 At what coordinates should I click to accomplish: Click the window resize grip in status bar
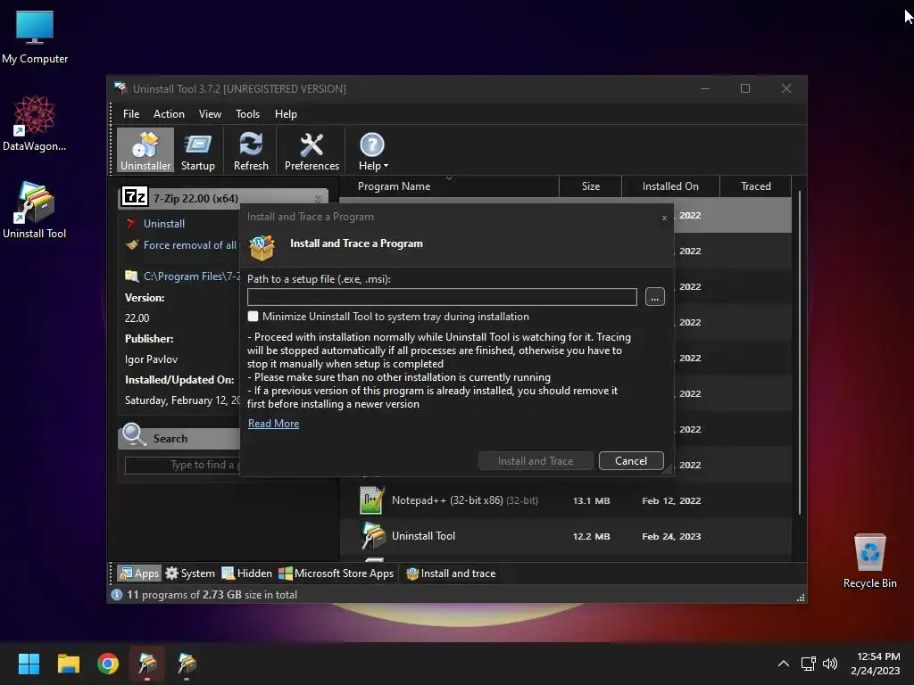(x=801, y=598)
